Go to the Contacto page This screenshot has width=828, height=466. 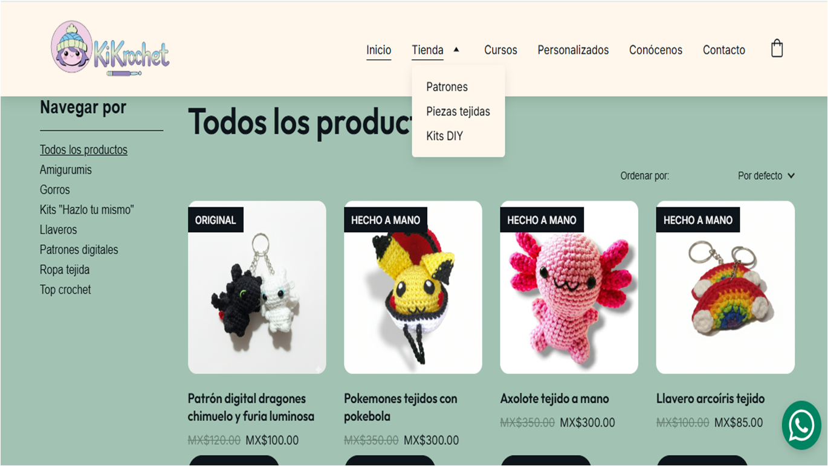tap(723, 50)
